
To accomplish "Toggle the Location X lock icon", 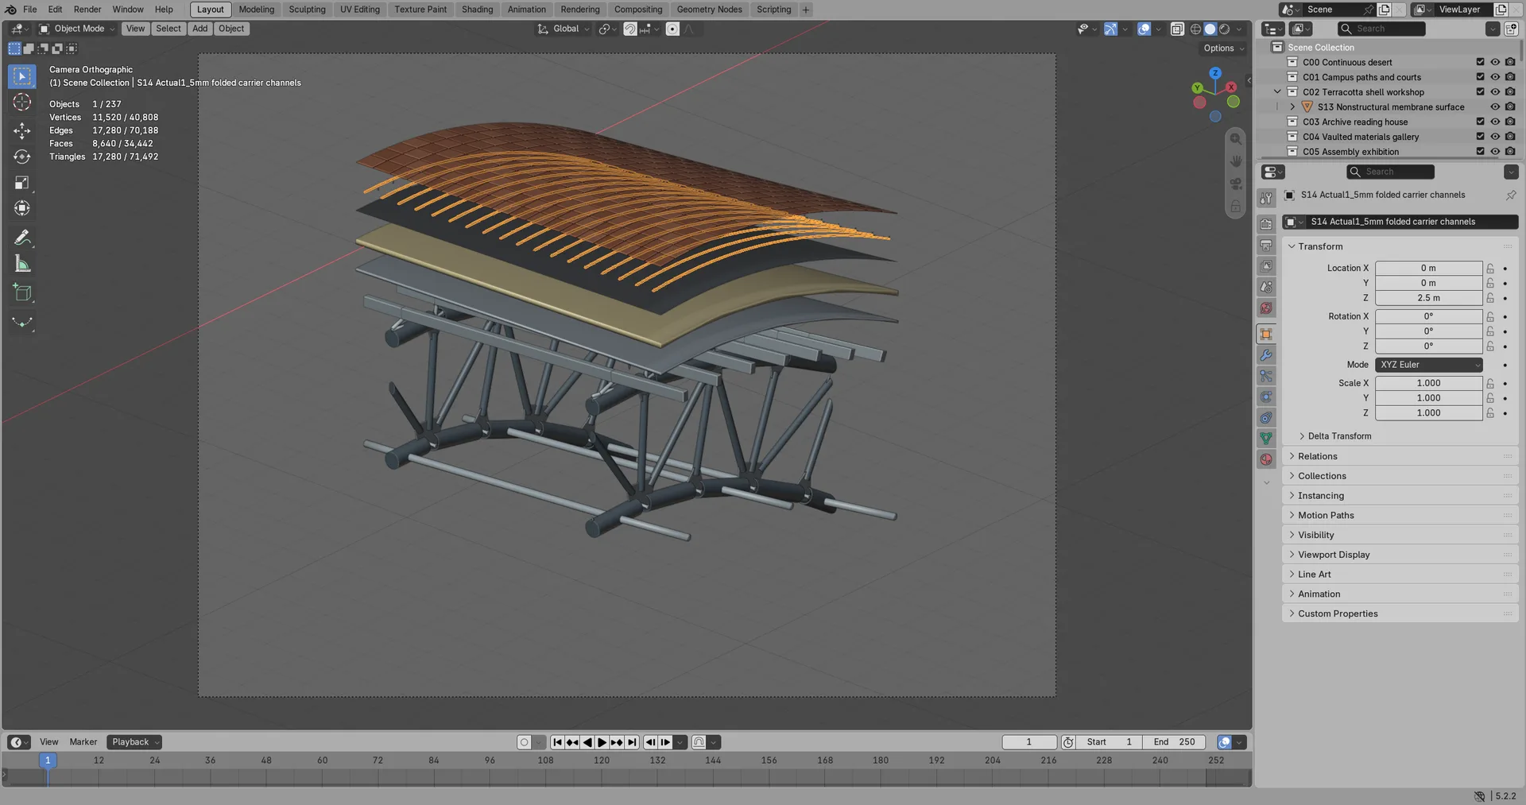I will 1490,269.
